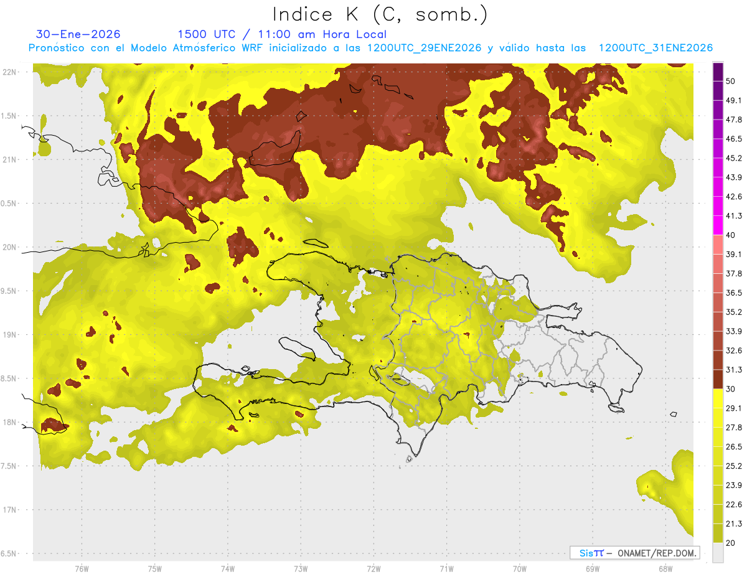Image resolution: width=747 pixels, height=577 pixels.
Task: Pick the magenta swatch between 40 and 41.3
Action: pos(718,226)
